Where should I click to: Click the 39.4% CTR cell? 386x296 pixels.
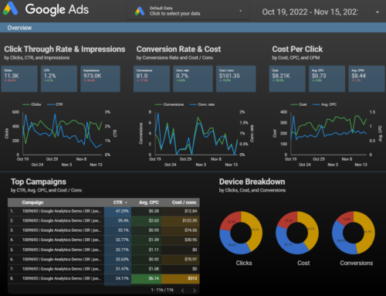pyautogui.click(x=117, y=220)
